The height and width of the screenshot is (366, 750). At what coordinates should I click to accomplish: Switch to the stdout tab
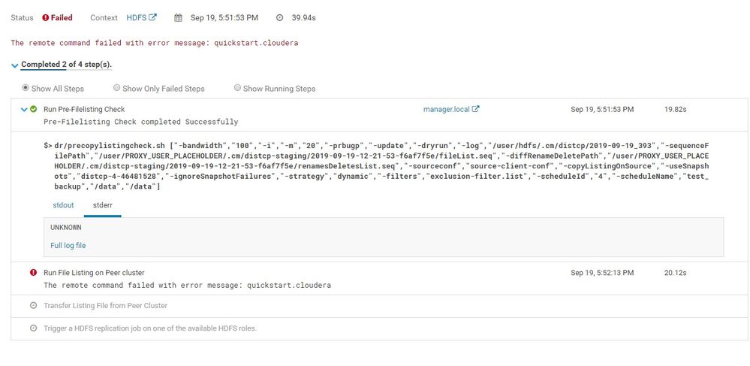pyautogui.click(x=63, y=205)
